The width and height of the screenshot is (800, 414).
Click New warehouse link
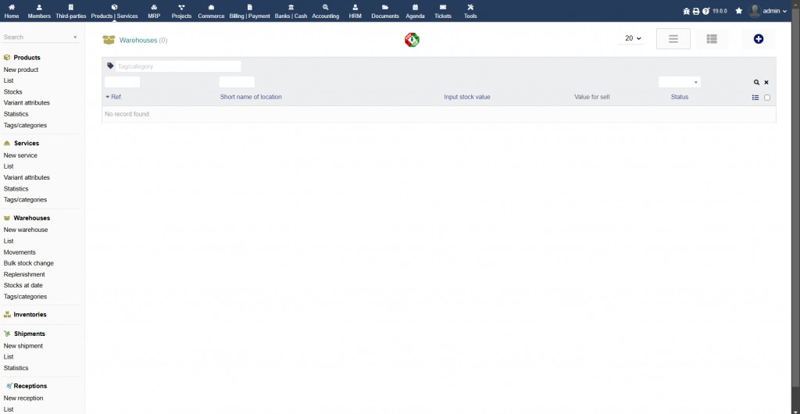point(26,230)
